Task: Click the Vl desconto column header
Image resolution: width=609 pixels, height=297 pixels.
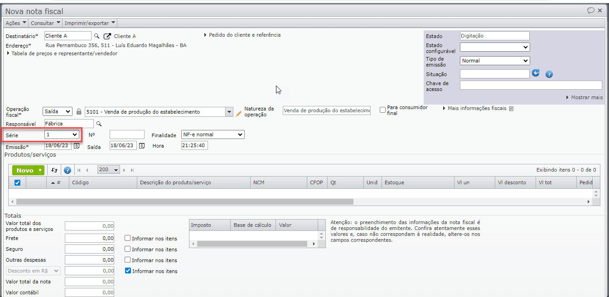Action: pyautogui.click(x=515, y=182)
